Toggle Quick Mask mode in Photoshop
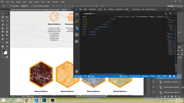 pyautogui.click(x=3, y=57)
